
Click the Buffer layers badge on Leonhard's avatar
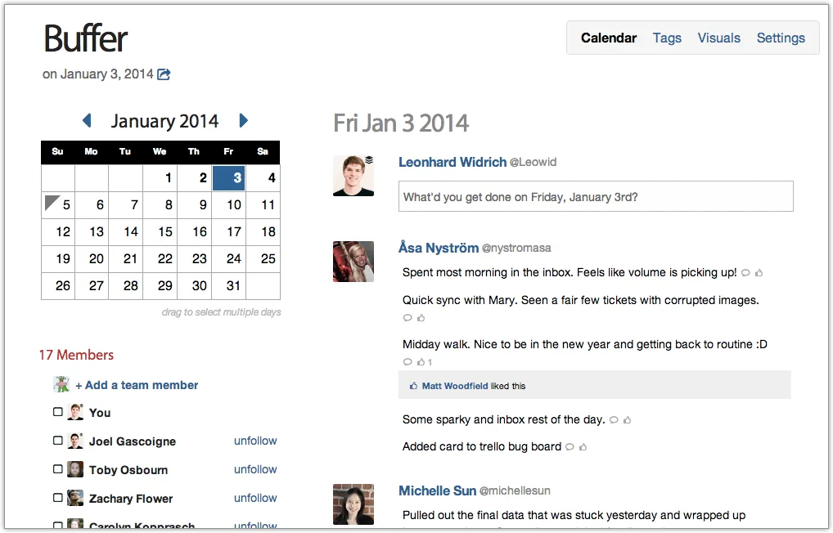pos(369,159)
